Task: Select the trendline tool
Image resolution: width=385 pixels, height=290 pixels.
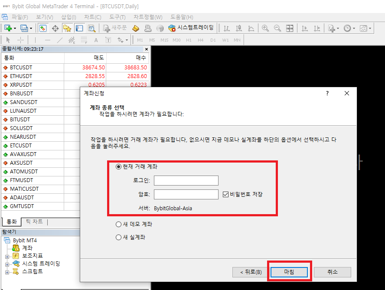Action: tap(60, 40)
